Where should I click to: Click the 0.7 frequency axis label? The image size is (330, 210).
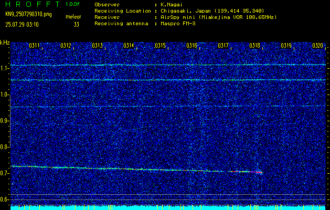click(x=5, y=173)
